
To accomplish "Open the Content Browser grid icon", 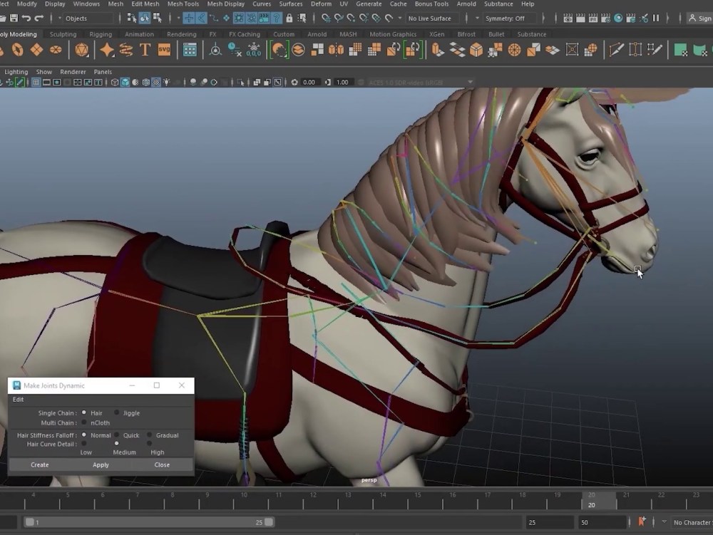I will coord(190,49).
